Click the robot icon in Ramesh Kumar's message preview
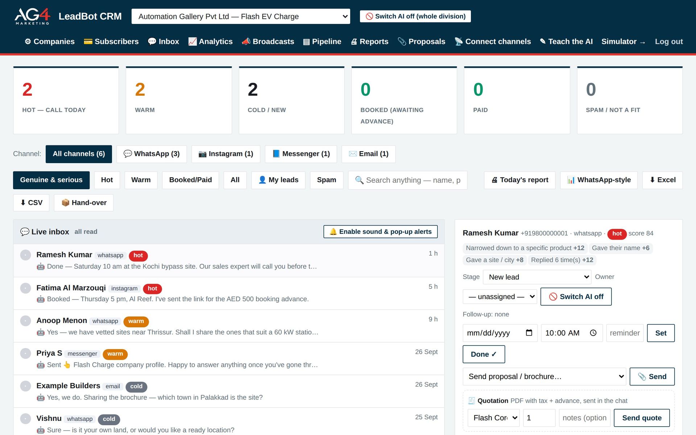The width and height of the screenshot is (696, 435). click(x=41, y=266)
